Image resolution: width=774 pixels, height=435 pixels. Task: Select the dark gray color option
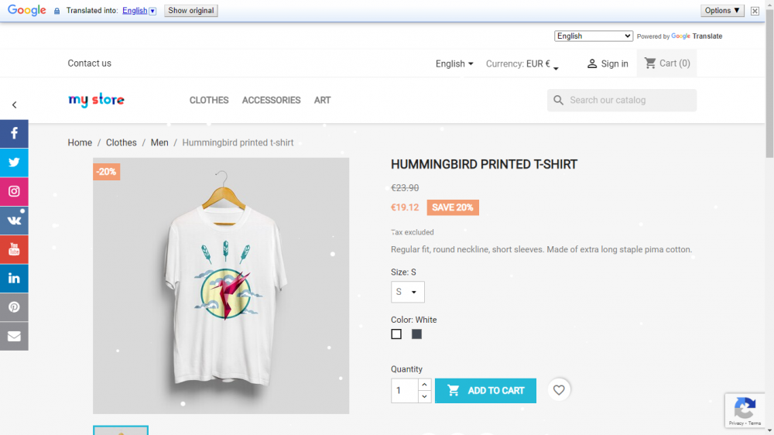point(416,334)
